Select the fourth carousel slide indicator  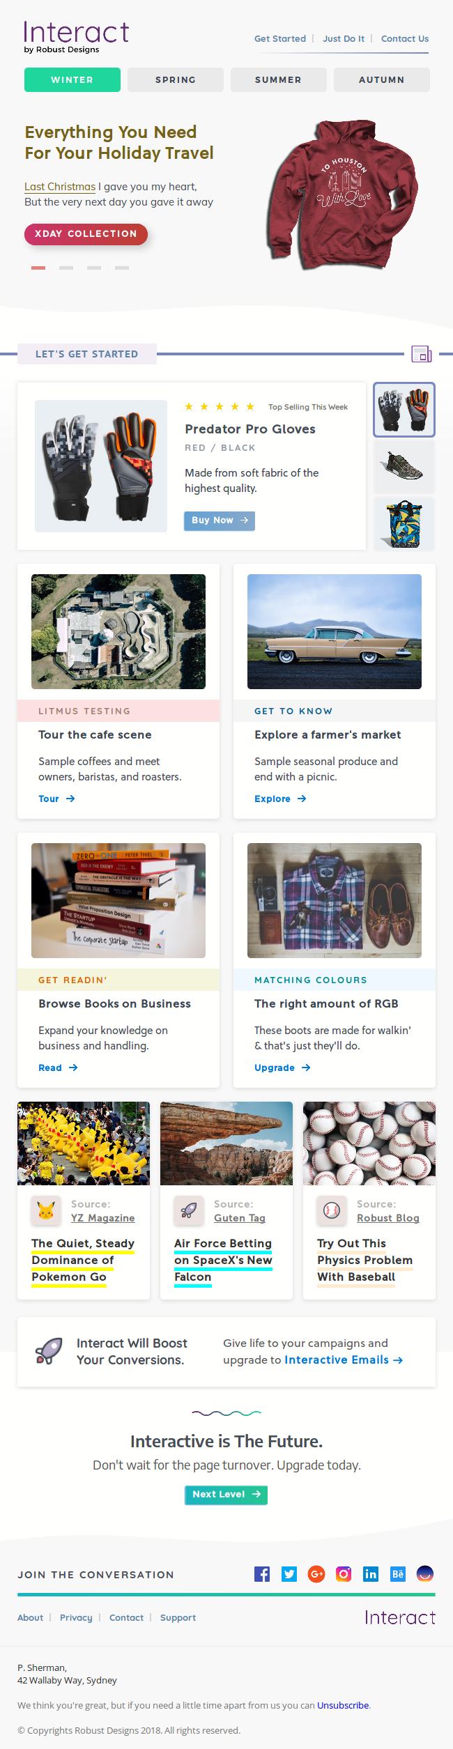(x=122, y=268)
